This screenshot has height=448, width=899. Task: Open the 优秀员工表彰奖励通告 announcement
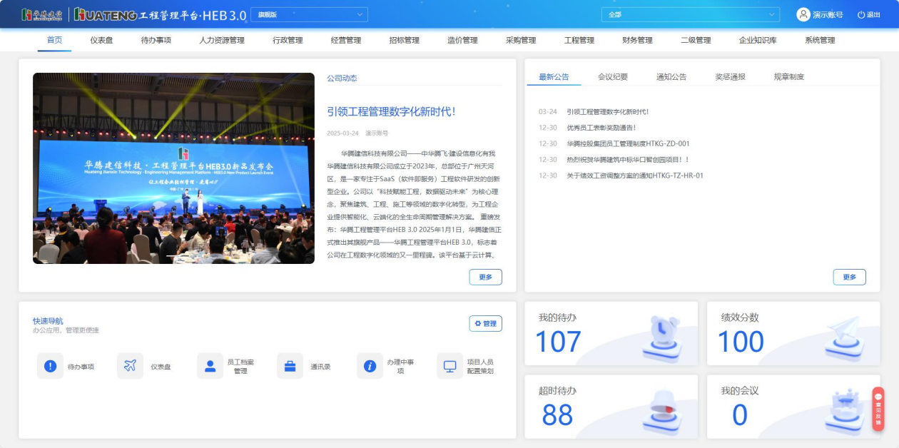[601, 128]
